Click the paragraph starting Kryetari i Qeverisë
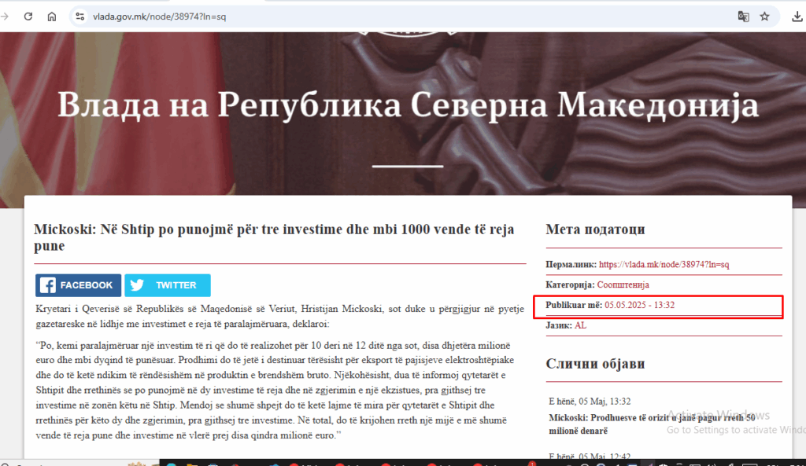 [279, 316]
